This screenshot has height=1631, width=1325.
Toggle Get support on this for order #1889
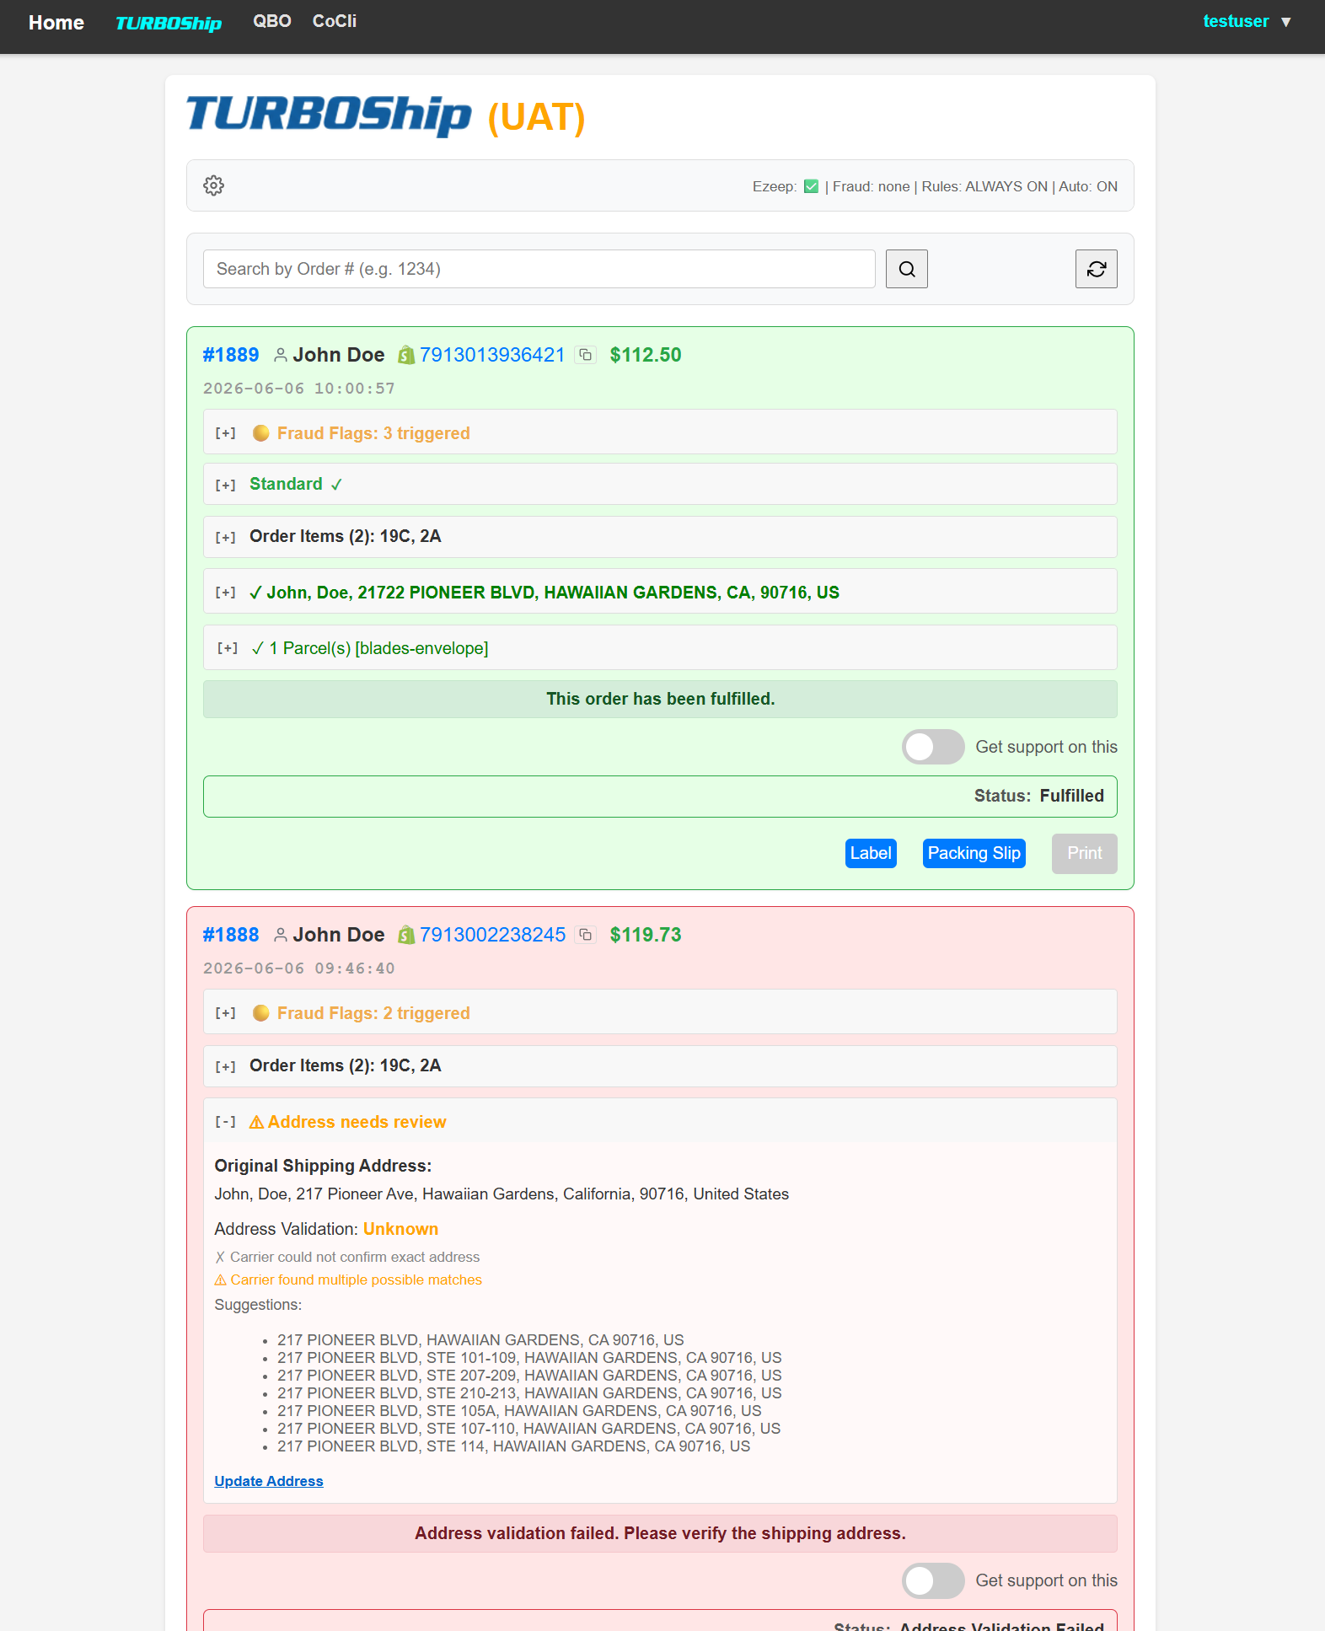[933, 747]
